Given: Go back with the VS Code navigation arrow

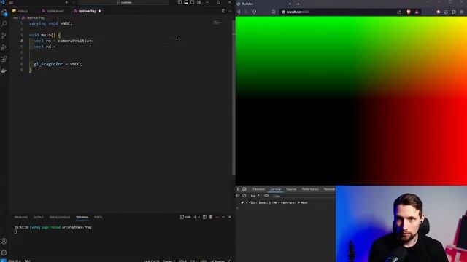Looking at the screenshot, I should pyautogui.click(x=67, y=2).
